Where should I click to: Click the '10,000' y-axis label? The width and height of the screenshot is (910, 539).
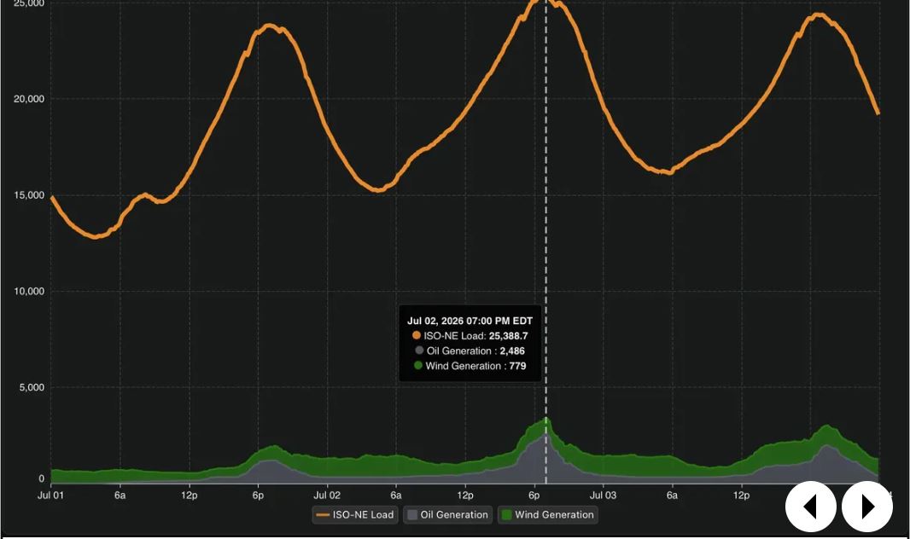pyautogui.click(x=29, y=291)
